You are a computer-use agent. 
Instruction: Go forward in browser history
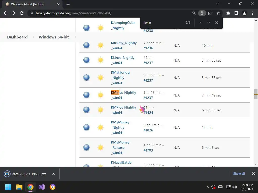click(14, 13)
